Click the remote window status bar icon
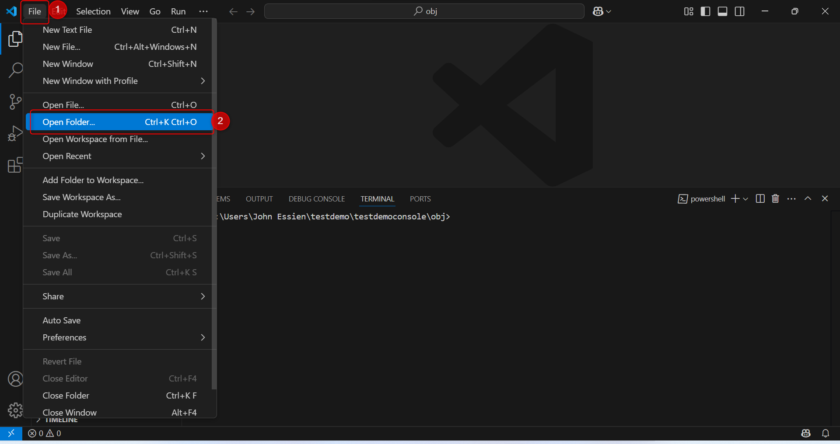This screenshot has height=444, width=840. [11, 433]
